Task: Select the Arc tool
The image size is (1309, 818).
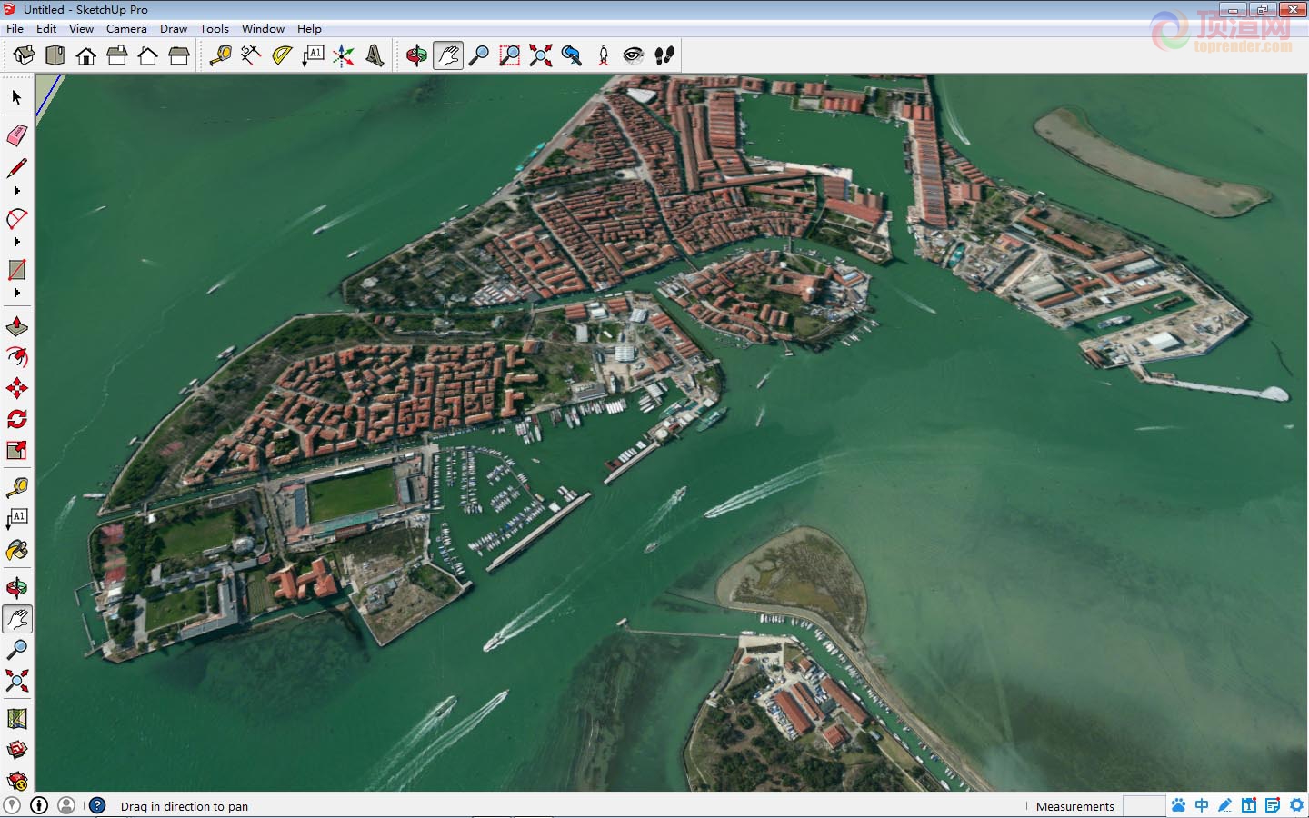Action: [17, 219]
